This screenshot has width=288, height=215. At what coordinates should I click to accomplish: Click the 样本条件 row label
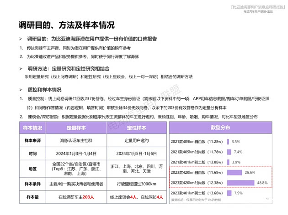(34, 184)
